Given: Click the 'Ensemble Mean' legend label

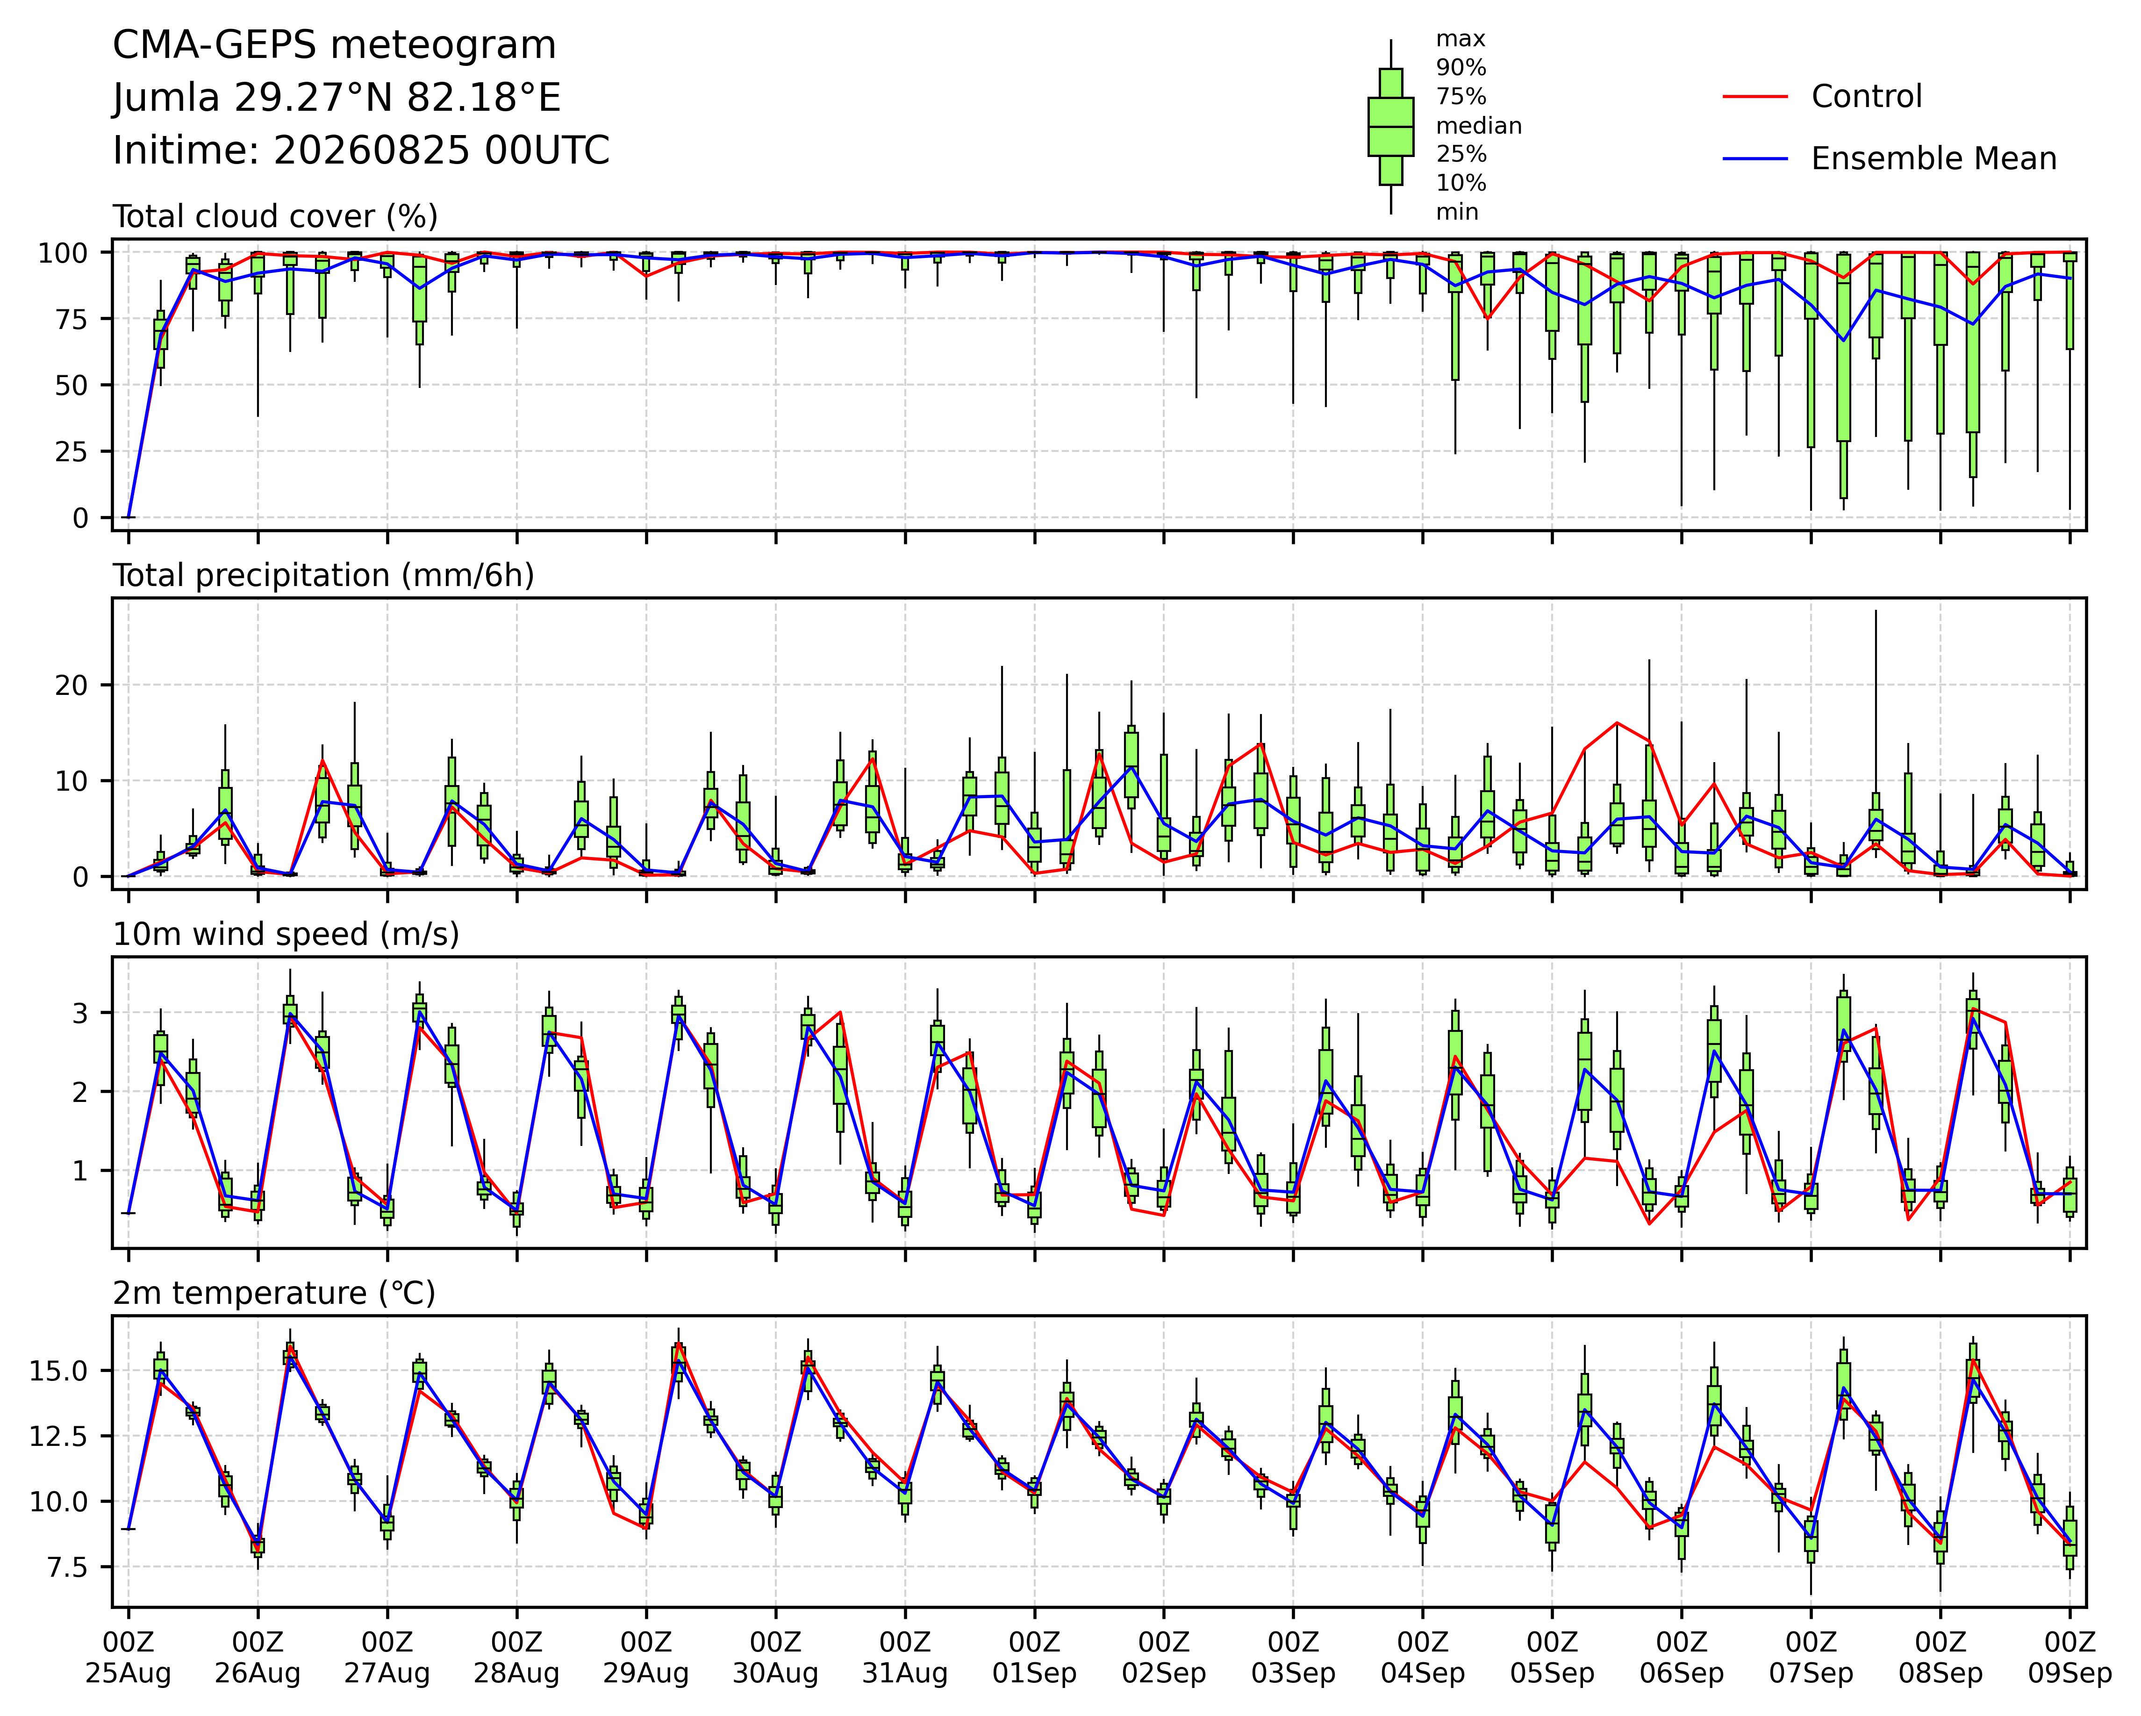Looking at the screenshot, I should (1933, 159).
